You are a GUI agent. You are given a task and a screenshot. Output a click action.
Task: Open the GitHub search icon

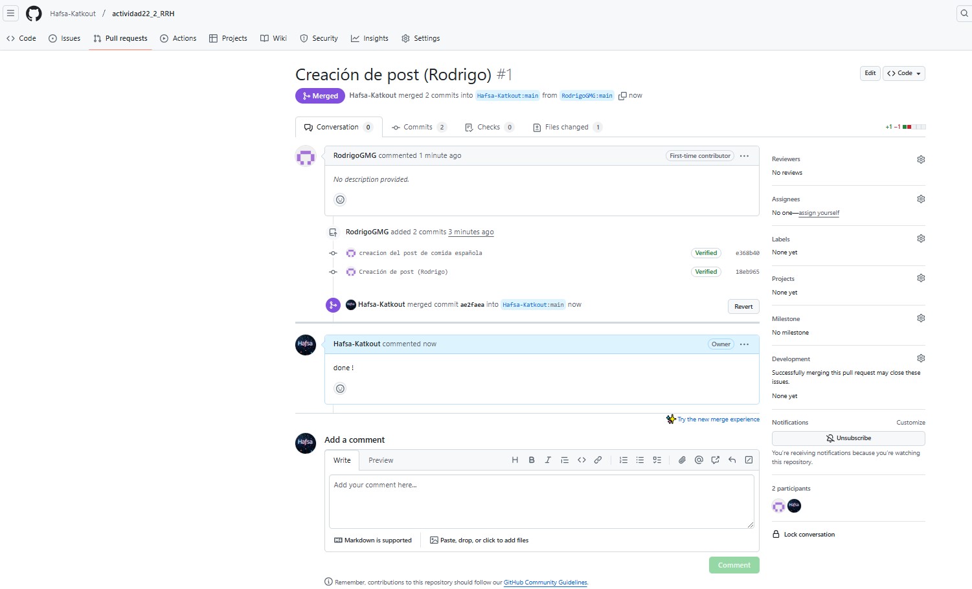[964, 13]
